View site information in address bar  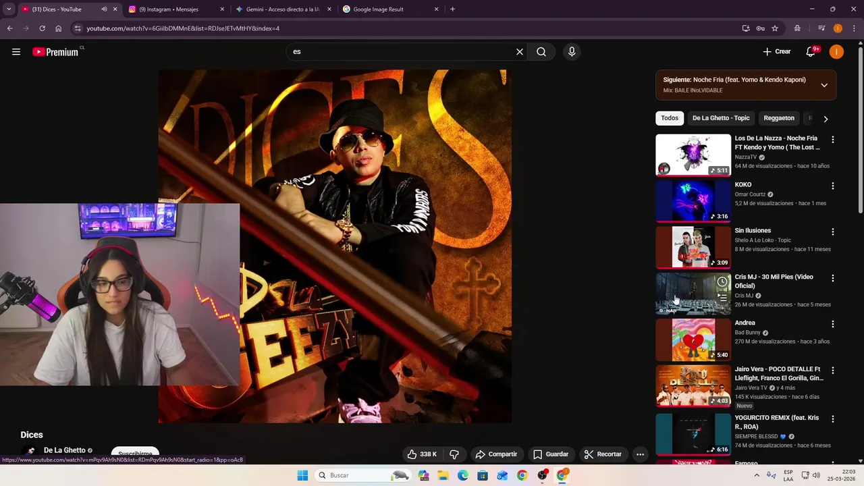[x=78, y=28]
